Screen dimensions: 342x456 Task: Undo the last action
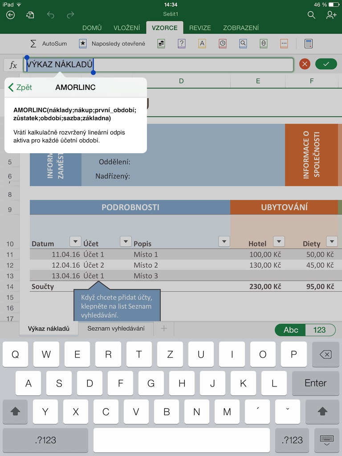51,15
